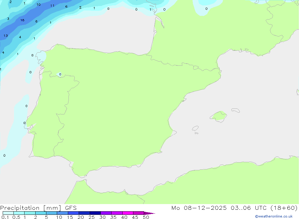Viewport: 299px width, 219px height.
Task: Click the above-50 arrow tip of legend
Action: click(x=150, y=213)
